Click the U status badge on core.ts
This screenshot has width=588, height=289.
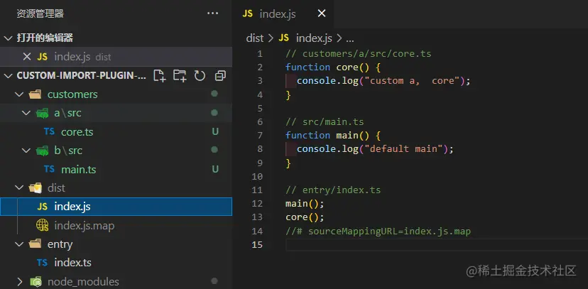pos(215,131)
